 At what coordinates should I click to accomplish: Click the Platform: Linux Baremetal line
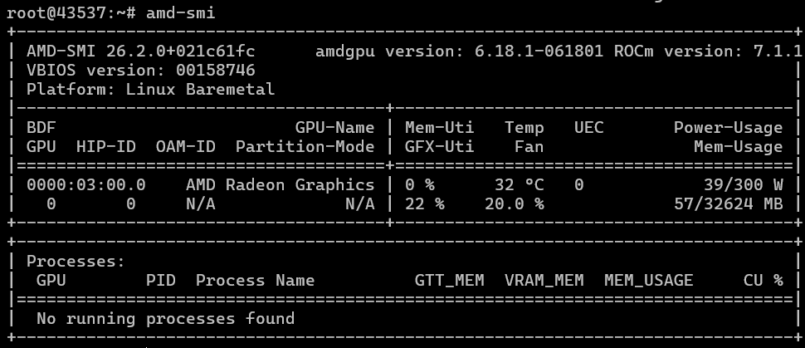pyautogui.click(x=150, y=89)
